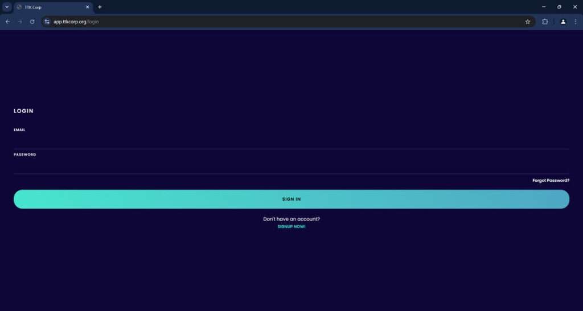Click the "Don't have an account?" text
Image resolution: width=583 pixels, height=311 pixels.
[291, 219]
